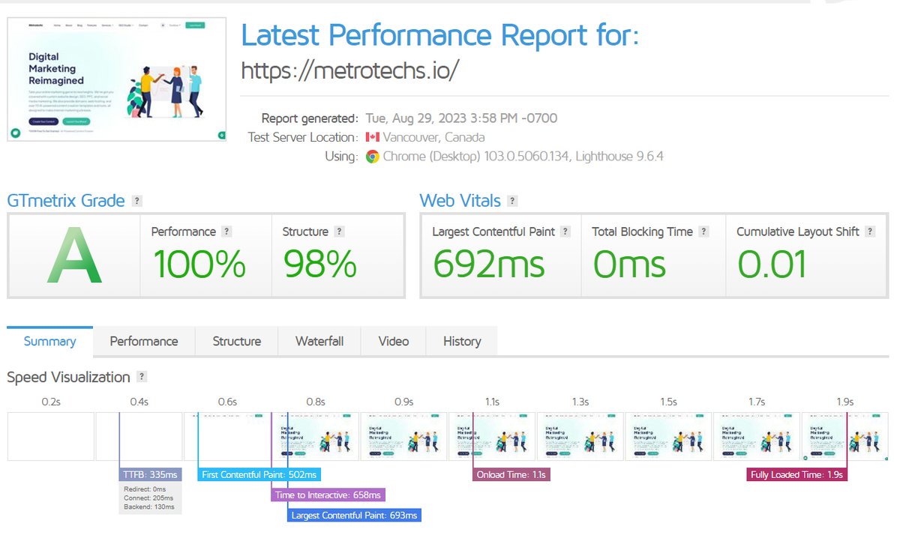
Task: Open help icon beside Web Vitals heading
Action: [512, 201]
